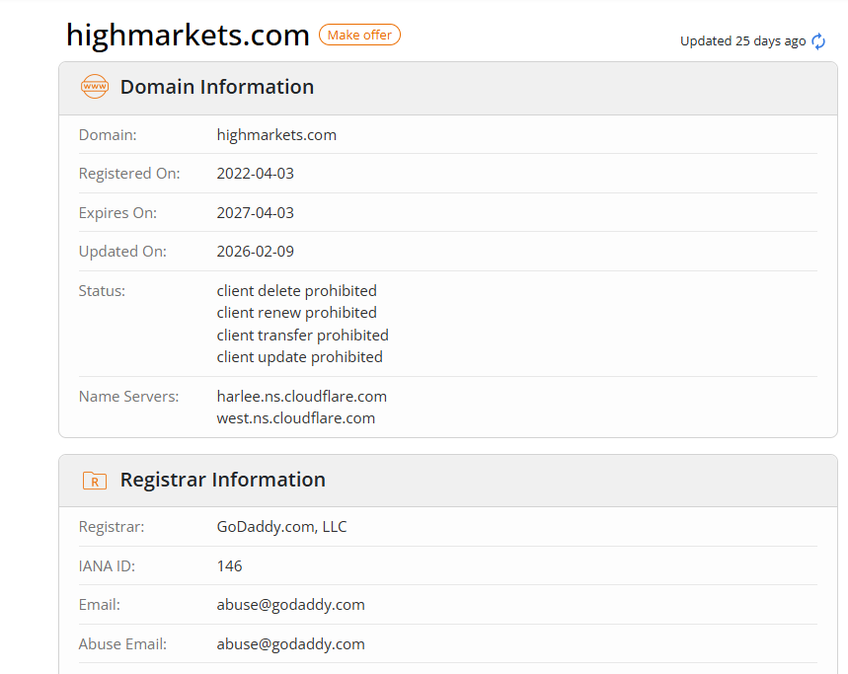Click the refresh icon beside Updated 25 days ago

click(818, 41)
